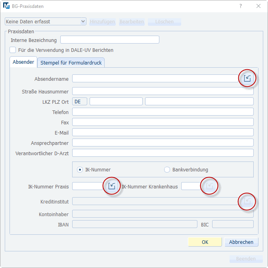Open the 'Stempel für Formulardruck' tab

click(x=71, y=63)
